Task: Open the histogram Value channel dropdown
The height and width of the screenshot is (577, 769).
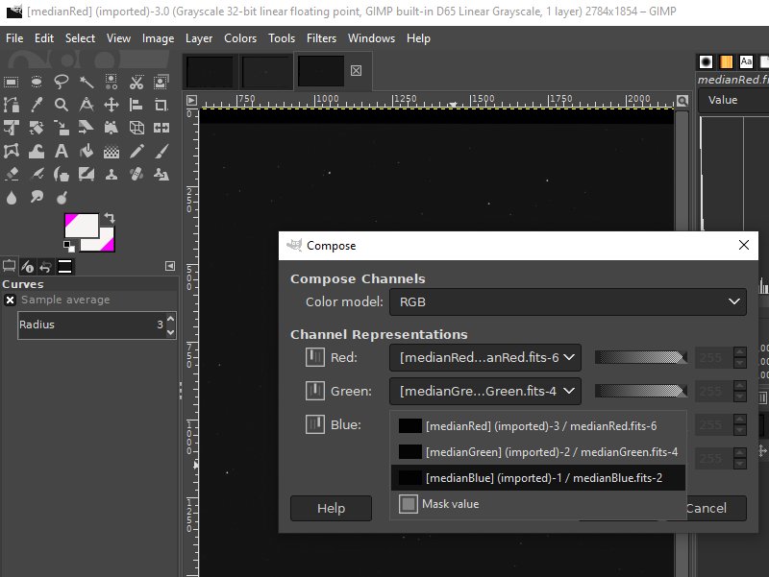Action: click(733, 100)
